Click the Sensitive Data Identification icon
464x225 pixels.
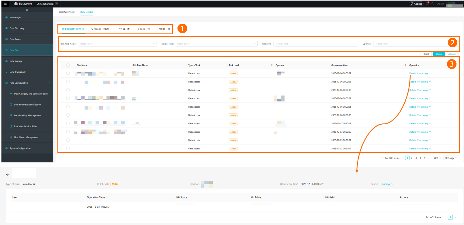[11, 105]
